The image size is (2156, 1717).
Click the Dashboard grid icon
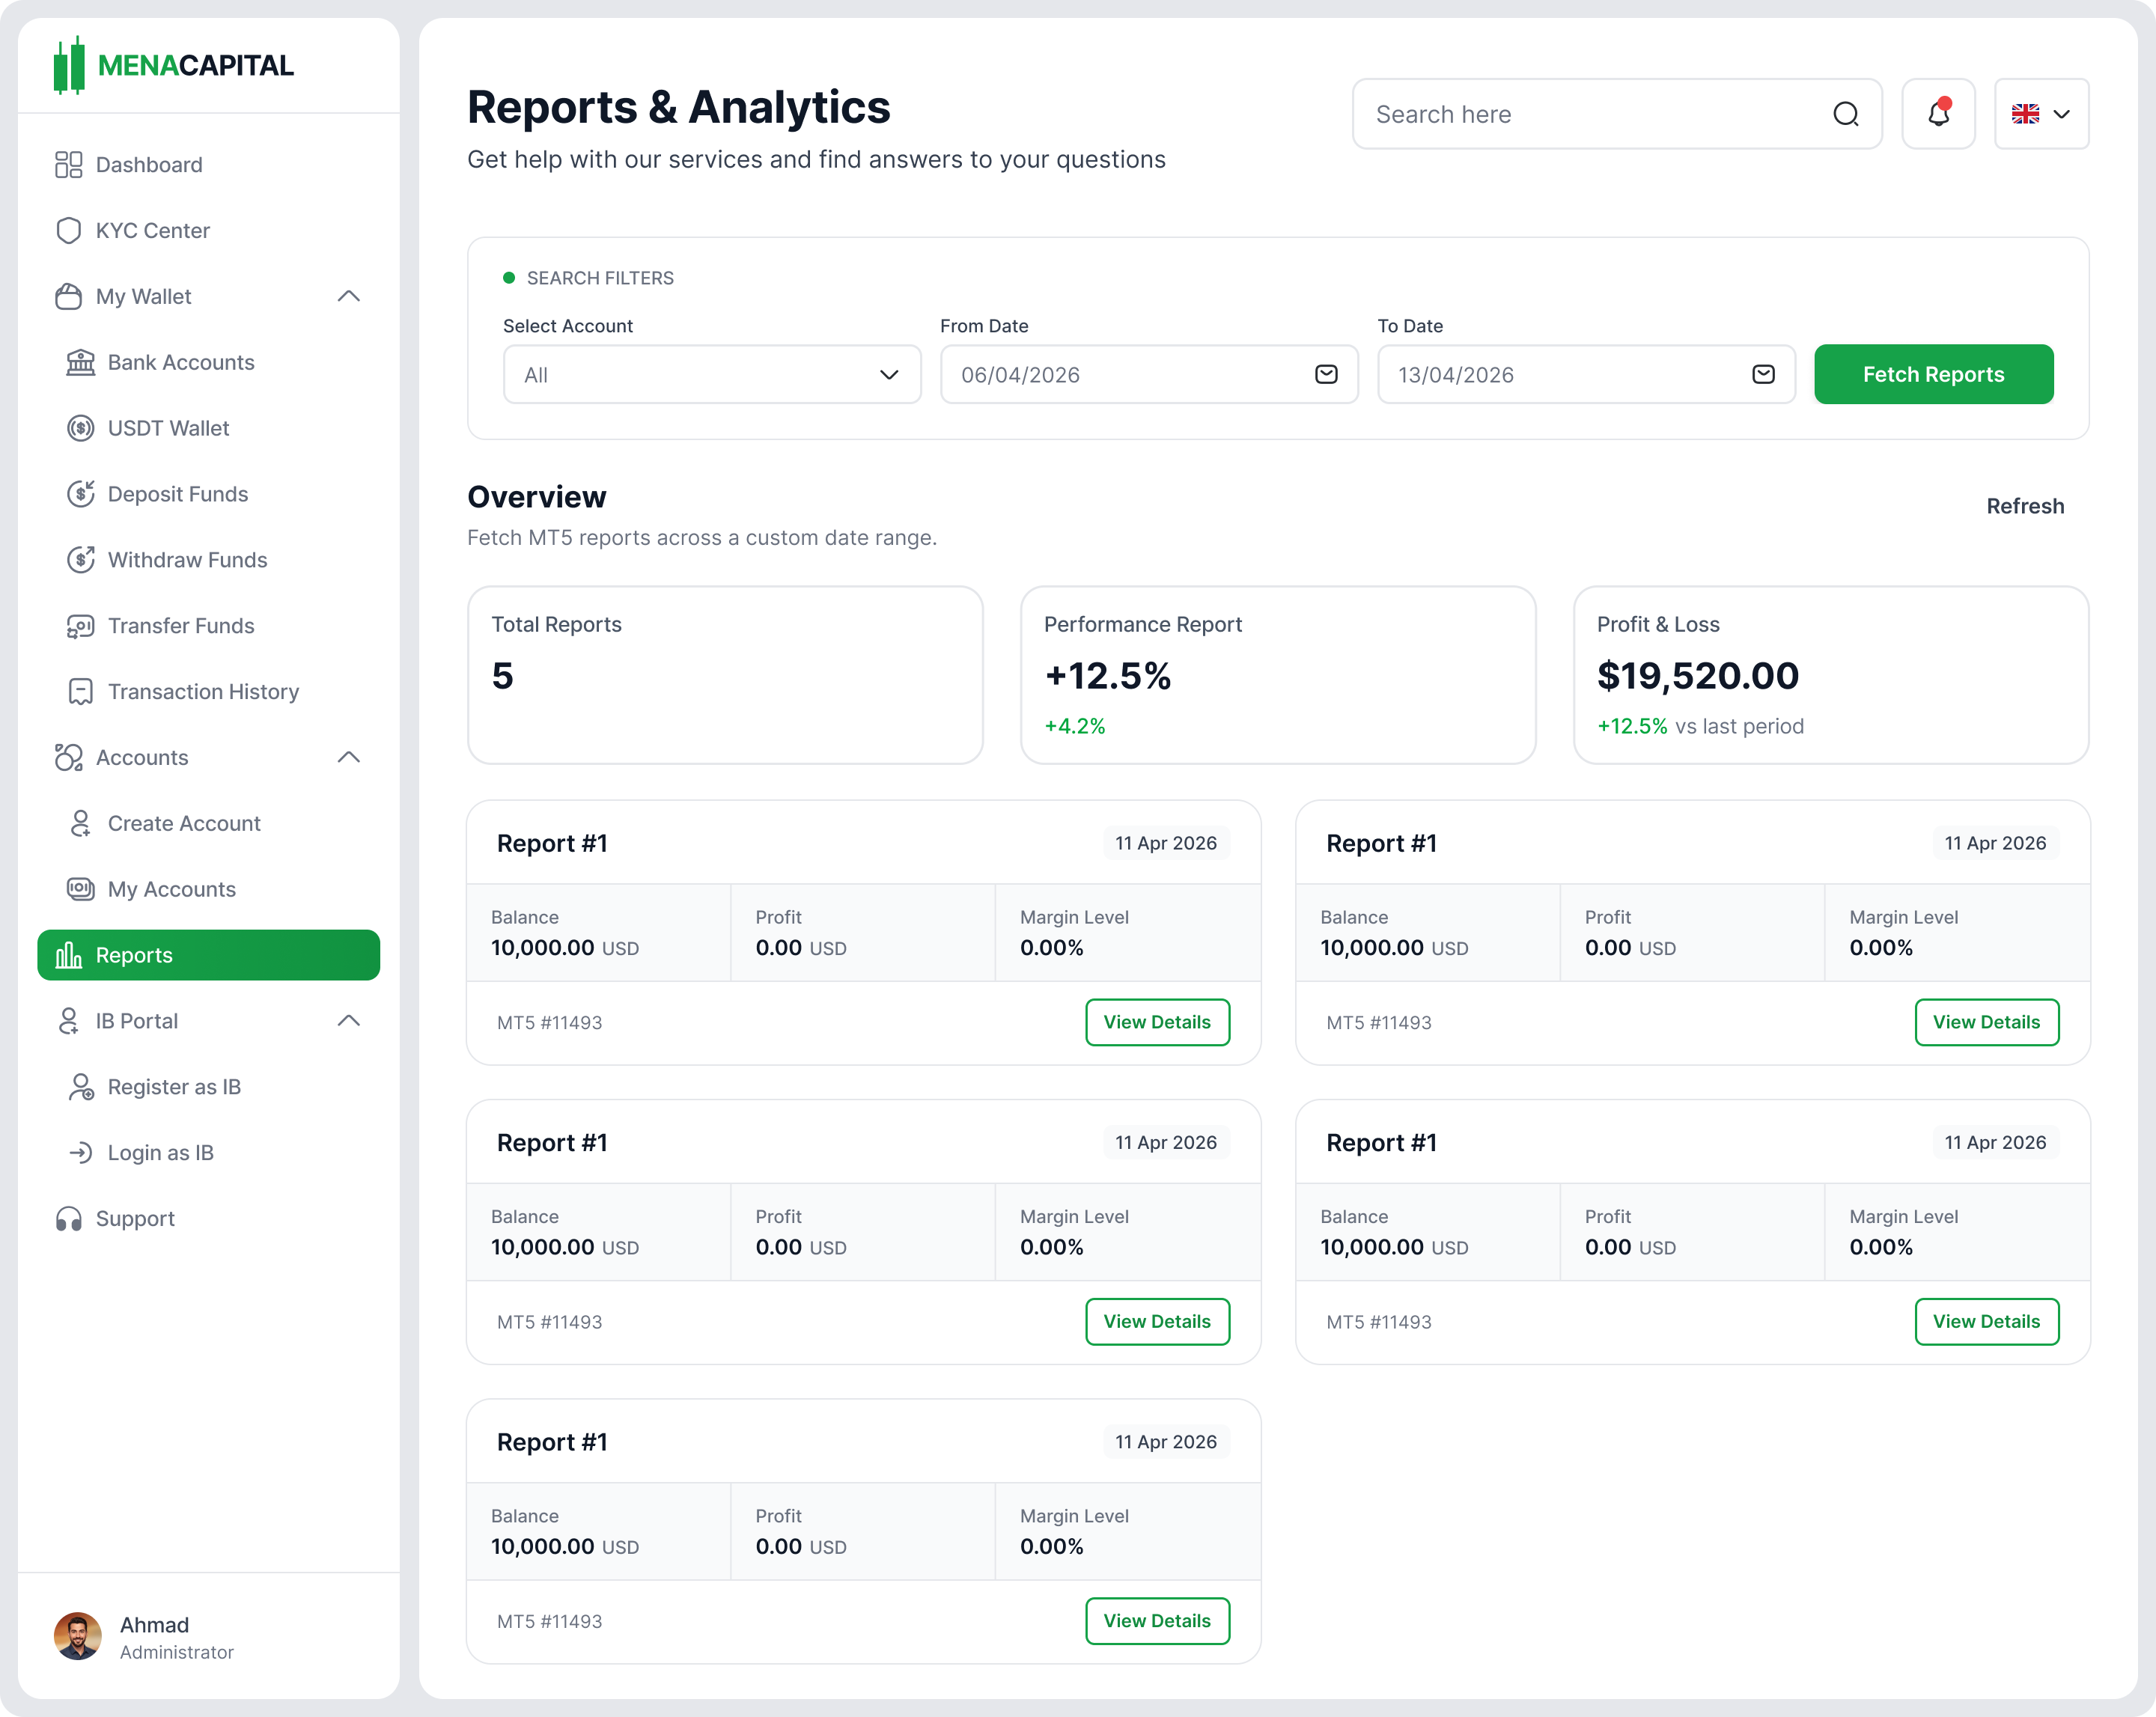pyautogui.click(x=68, y=165)
